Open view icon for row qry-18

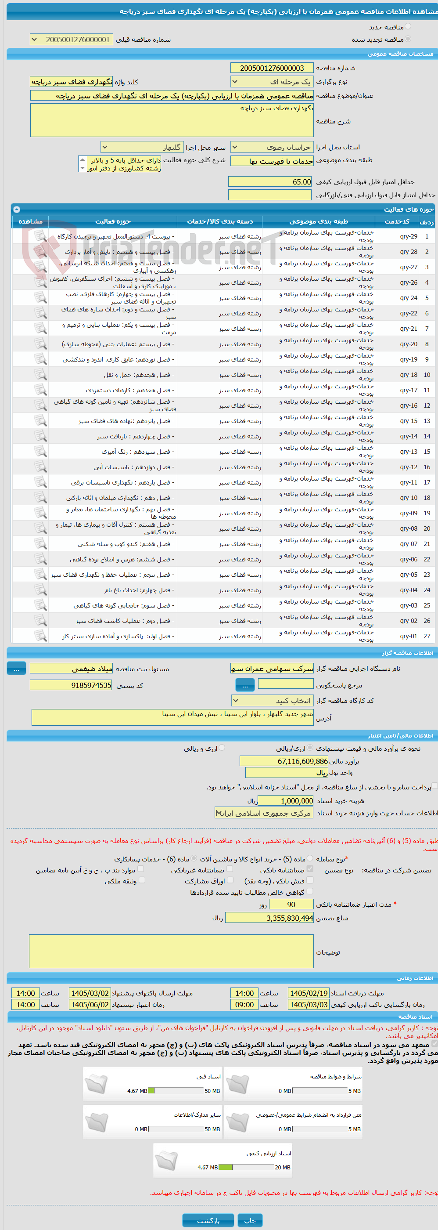(40, 374)
